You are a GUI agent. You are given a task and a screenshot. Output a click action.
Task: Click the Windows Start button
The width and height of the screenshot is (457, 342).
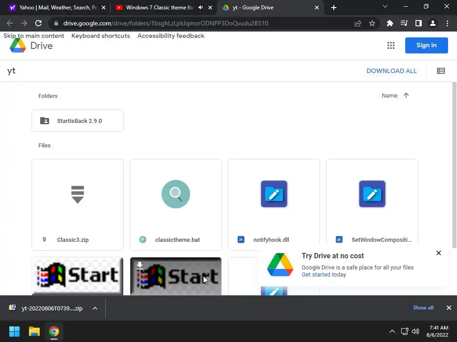click(x=14, y=331)
